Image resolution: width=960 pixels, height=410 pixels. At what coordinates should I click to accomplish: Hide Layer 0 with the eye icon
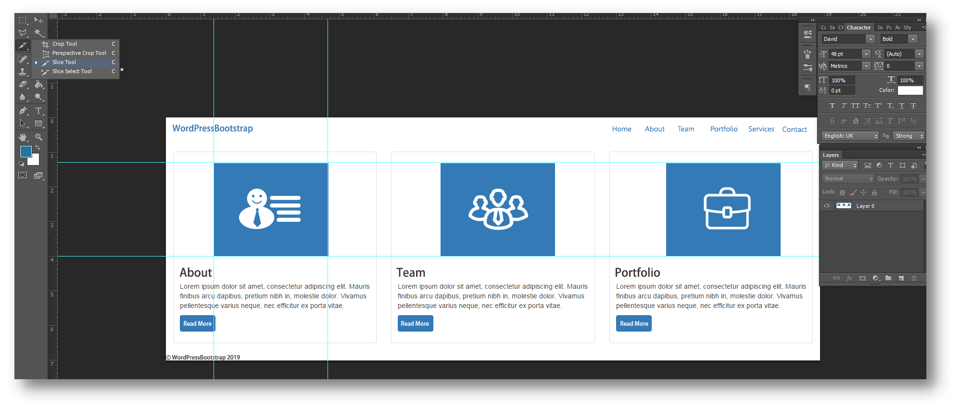pyautogui.click(x=827, y=205)
